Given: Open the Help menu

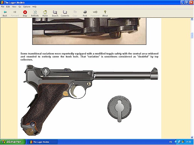Looking at the screenshot, I should pyautogui.click(x=34, y=7).
